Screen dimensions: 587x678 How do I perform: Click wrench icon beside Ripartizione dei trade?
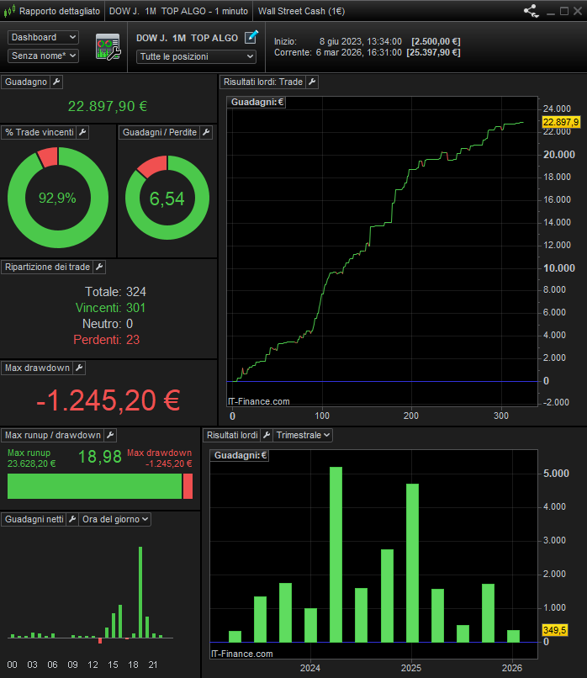(x=99, y=267)
